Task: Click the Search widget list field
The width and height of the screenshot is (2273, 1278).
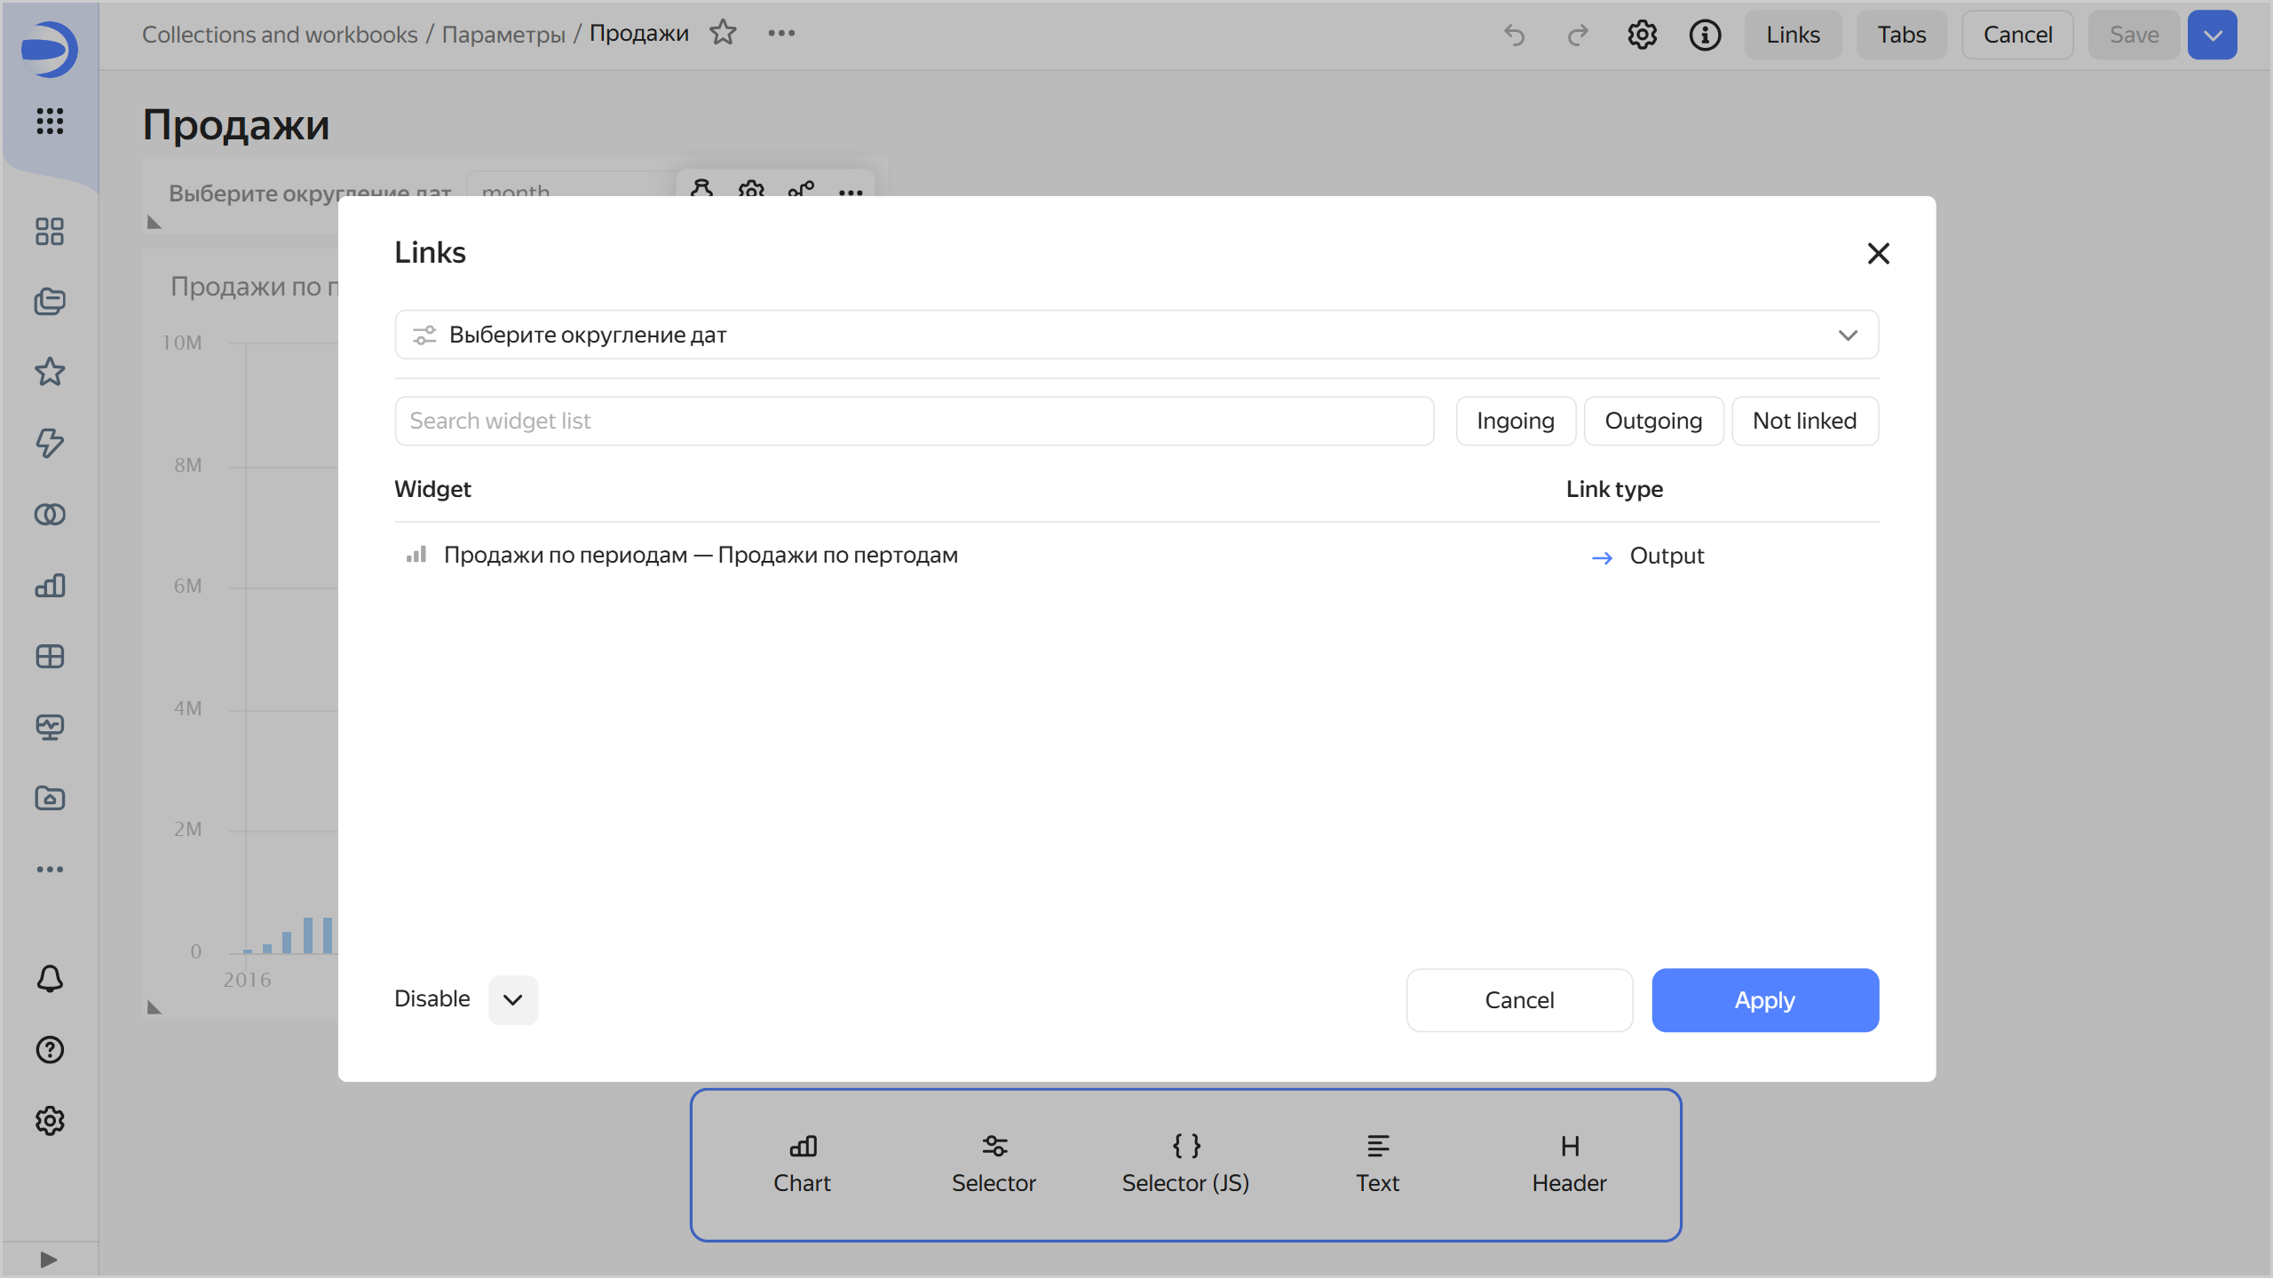Action: pyautogui.click(x=914, y=421)
